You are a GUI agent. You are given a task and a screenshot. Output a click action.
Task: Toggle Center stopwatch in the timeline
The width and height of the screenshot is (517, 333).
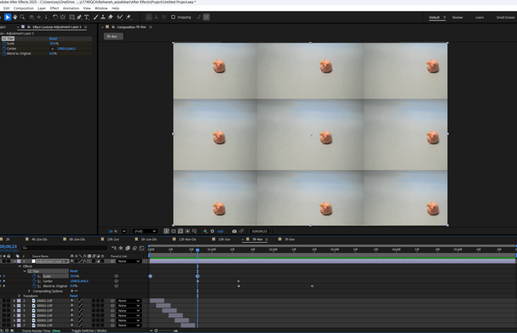point(34,281)
